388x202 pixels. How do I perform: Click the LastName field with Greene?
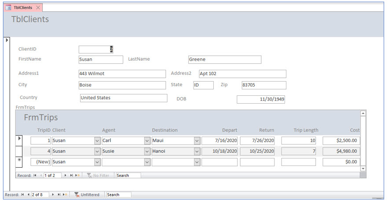[x=225, y=60]
